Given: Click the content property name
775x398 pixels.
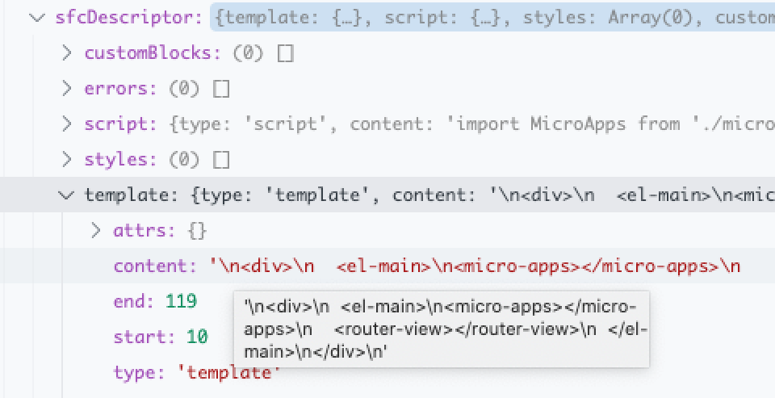Looking at the screenshot, I should pos(156,266).
